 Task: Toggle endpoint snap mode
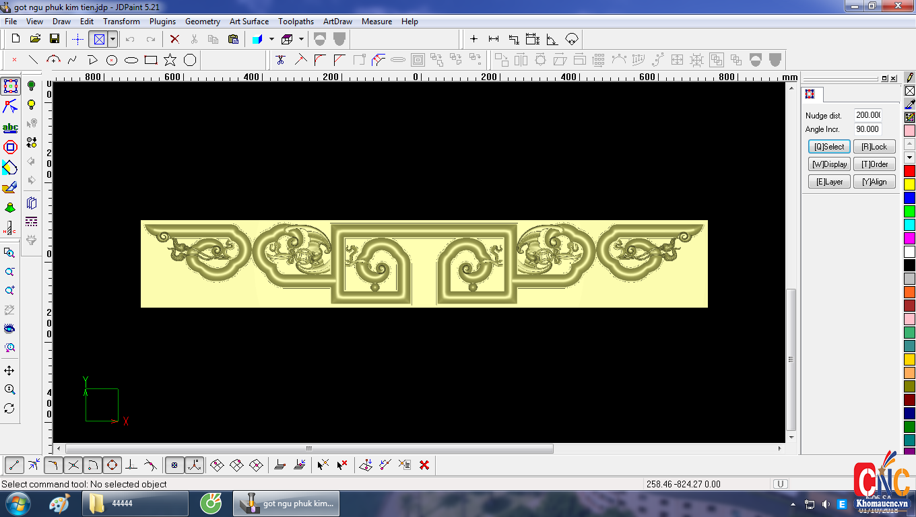(15, 464)
